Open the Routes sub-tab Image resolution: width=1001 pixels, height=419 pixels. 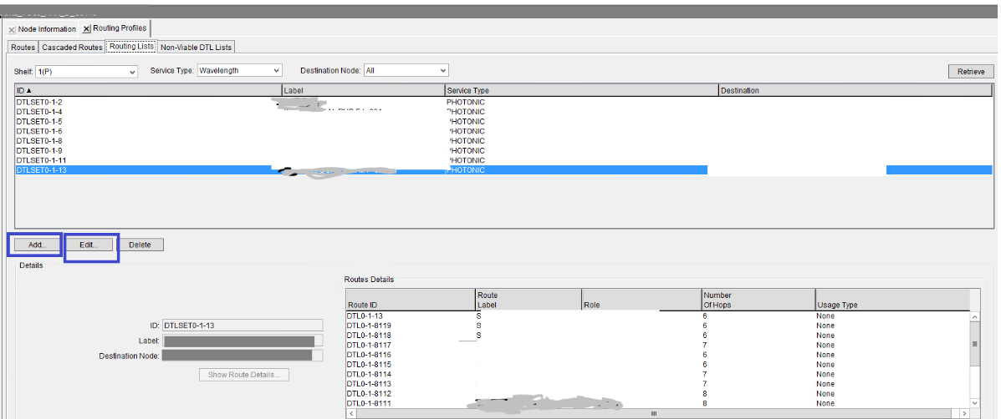pyautogui.click(x=23, y=47)
